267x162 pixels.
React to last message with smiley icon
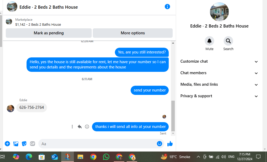pos(87,127)
